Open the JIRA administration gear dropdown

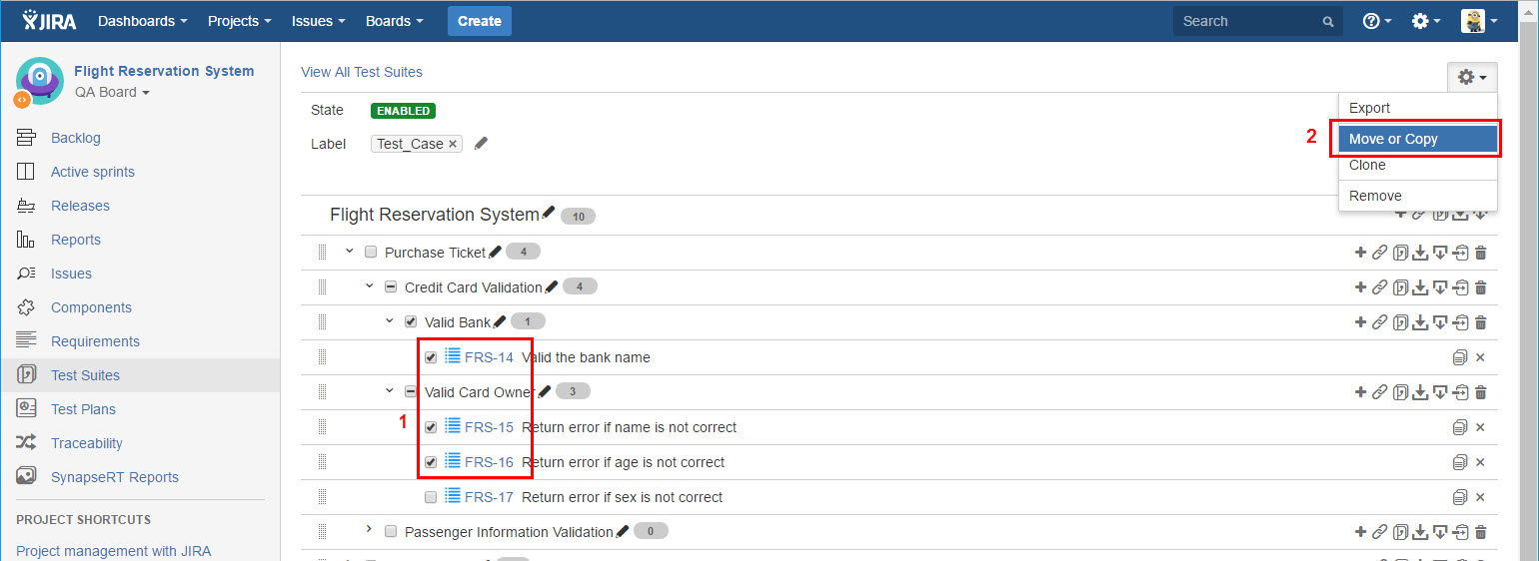tap(1426, 21)
